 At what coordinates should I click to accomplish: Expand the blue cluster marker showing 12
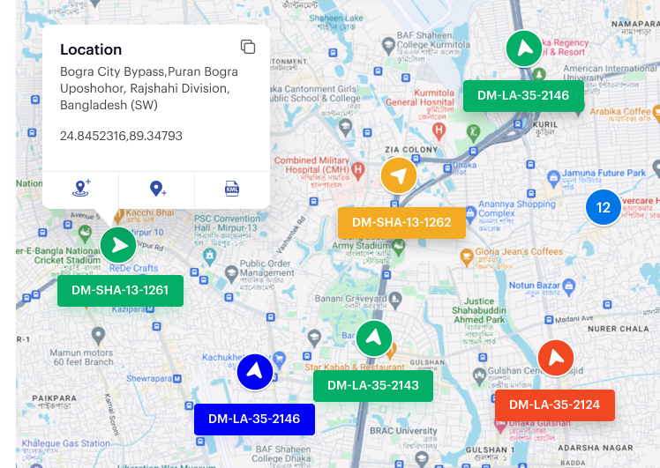point(604,208)
